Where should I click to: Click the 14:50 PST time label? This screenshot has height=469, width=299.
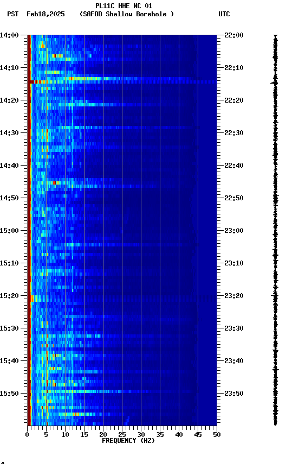click(x=9, y=198)
